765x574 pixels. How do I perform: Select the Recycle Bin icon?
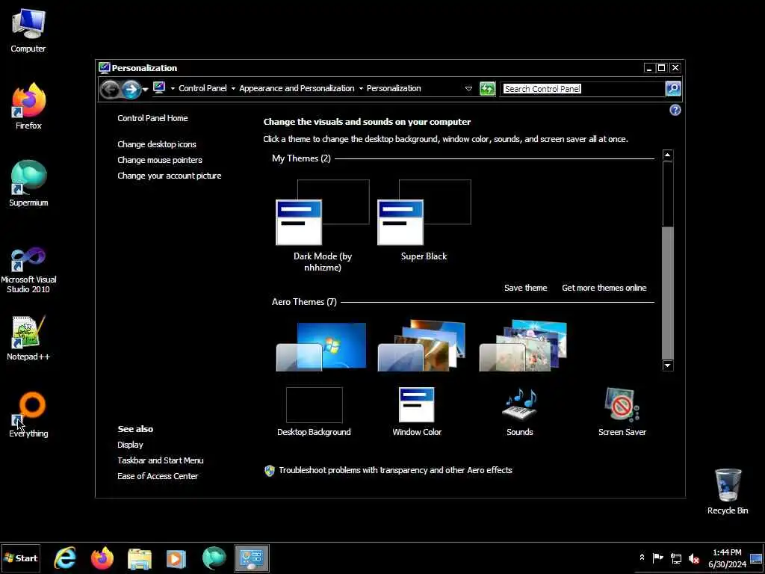pos(728,491)
